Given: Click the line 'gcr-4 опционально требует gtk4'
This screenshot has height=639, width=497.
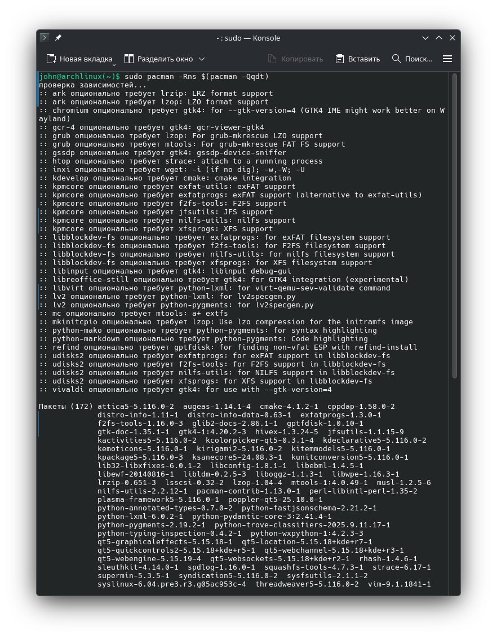Looking at the screenshot, I should pos(152,127).
